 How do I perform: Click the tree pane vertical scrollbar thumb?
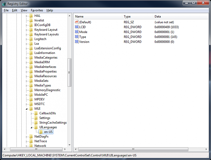[69, 72]
